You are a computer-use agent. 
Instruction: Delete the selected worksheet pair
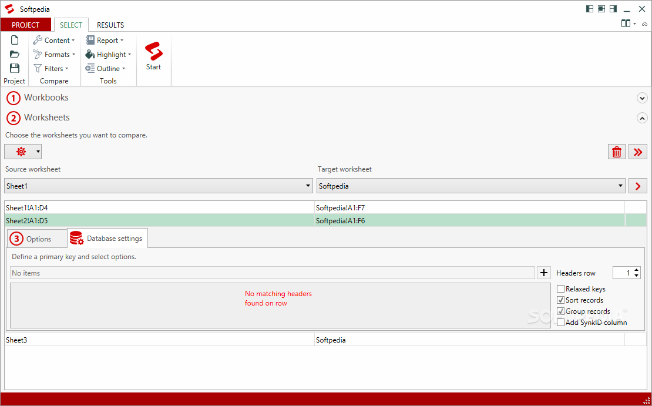(617, 152)
